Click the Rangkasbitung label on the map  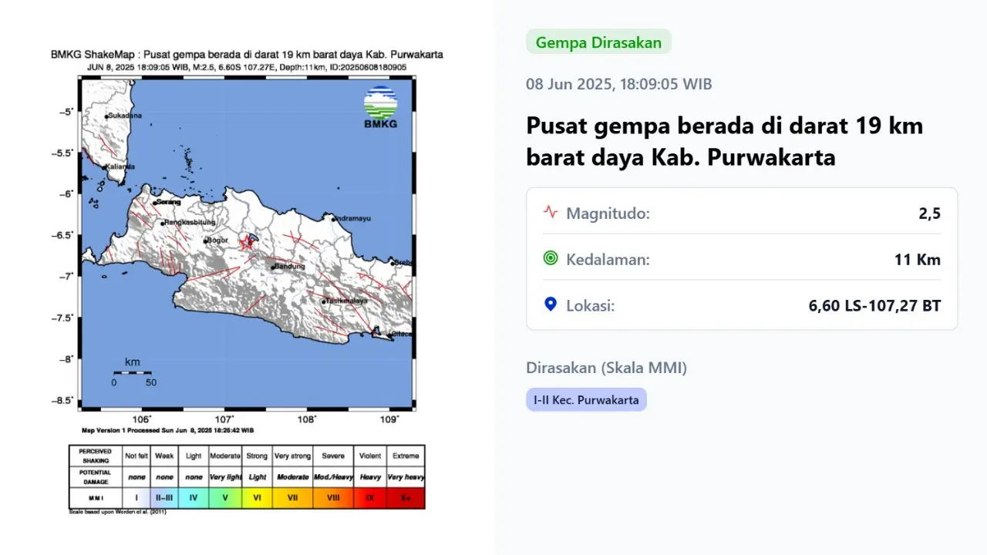(190, 223)
